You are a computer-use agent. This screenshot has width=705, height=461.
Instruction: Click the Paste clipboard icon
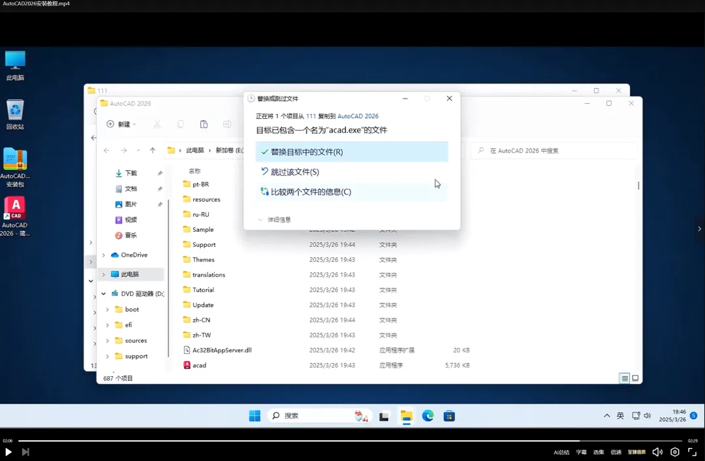click(x=204, y=124)
